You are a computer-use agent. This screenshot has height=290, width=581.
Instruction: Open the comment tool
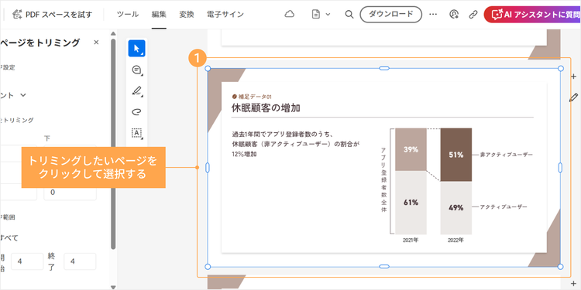pos(136,70)
